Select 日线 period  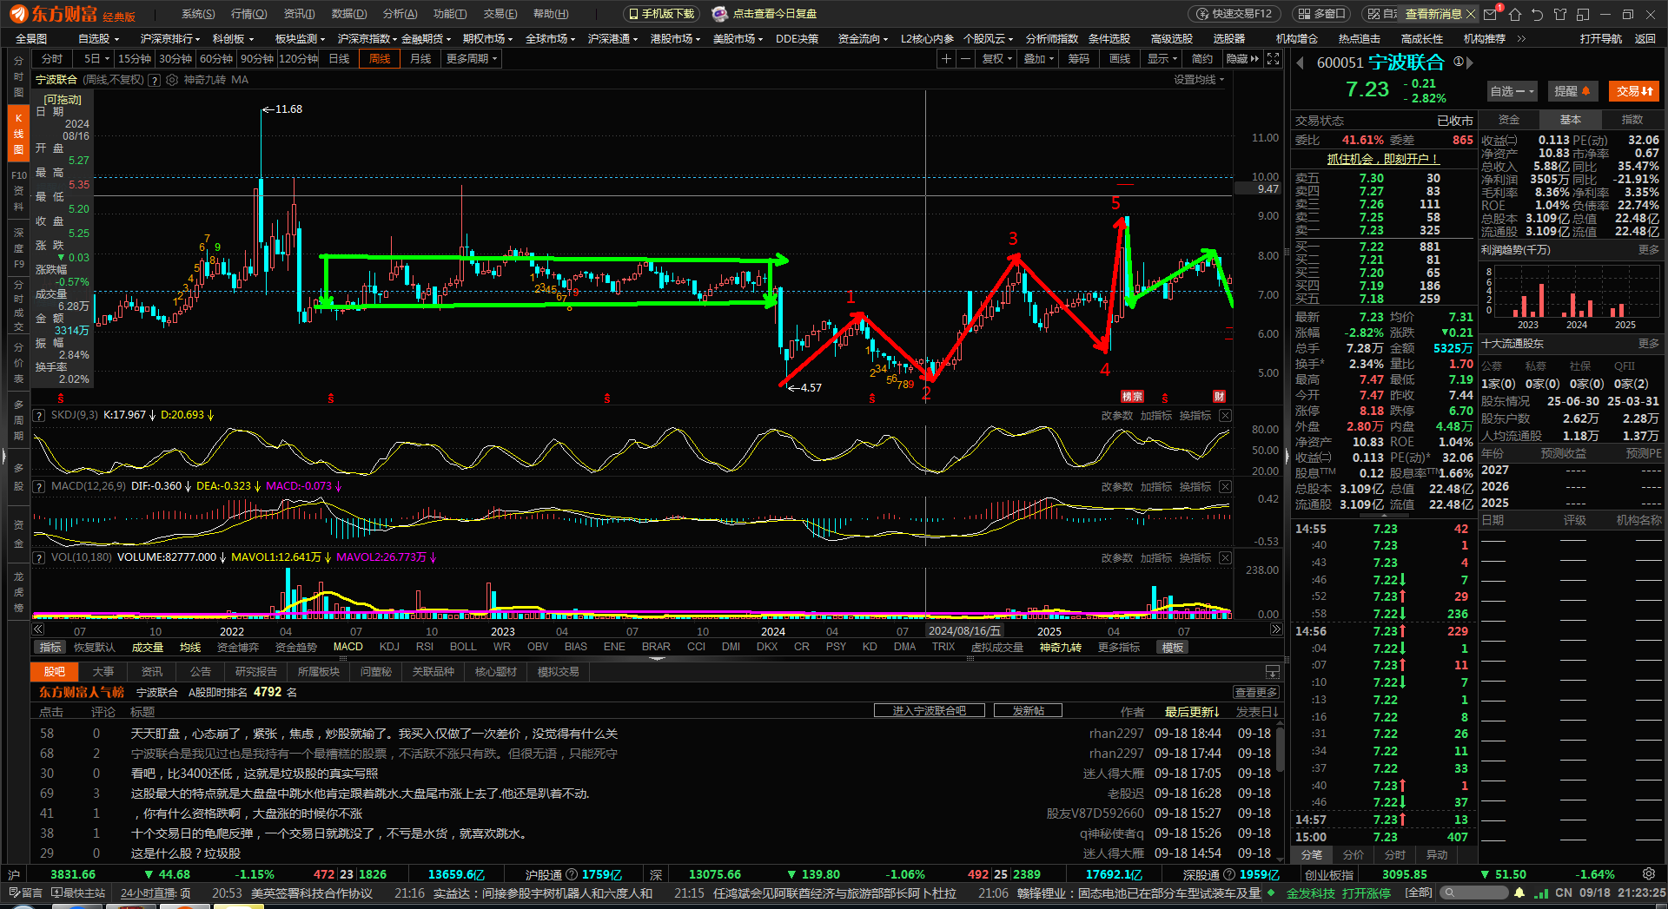tap(339, 59)
